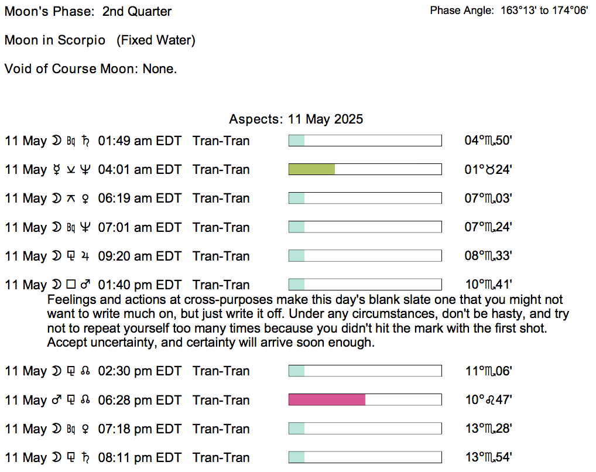The width and height of the screenshot is (596, 472).
Task: Click the Venus glyph in the 07:18 pm row
Action: click(85, 429)
